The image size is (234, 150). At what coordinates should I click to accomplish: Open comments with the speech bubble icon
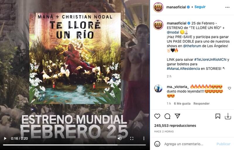point(167,116)
